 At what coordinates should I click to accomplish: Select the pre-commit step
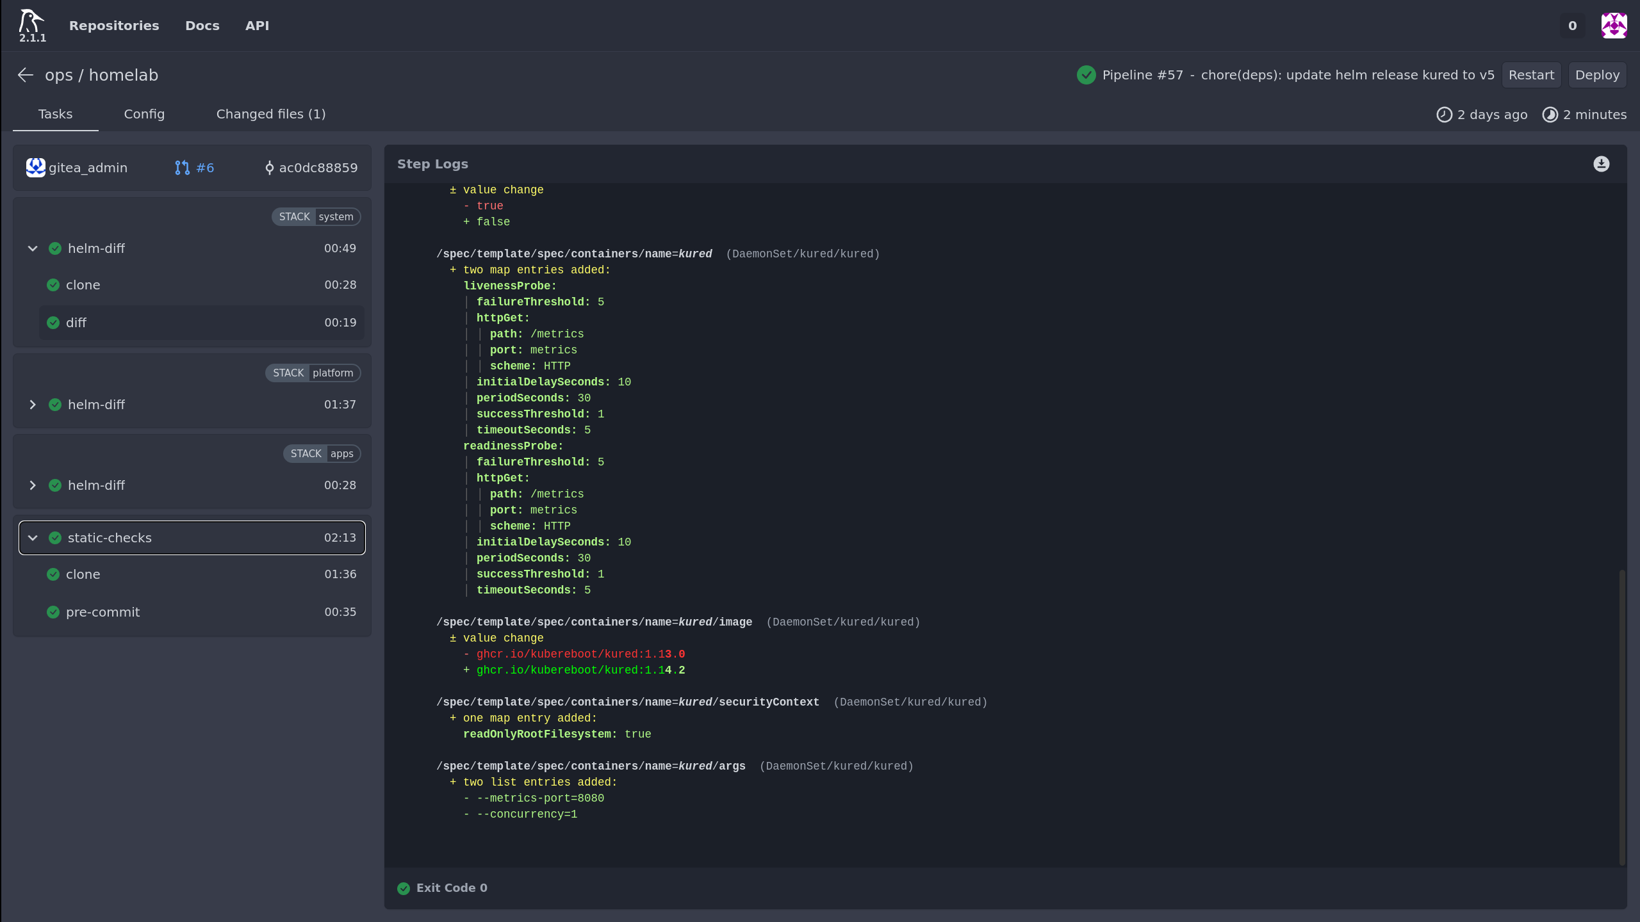(202, 612)
